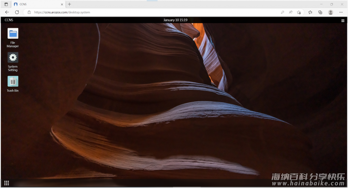Open the password key icon in address bar
348x188 pixels.
(282, 12)
